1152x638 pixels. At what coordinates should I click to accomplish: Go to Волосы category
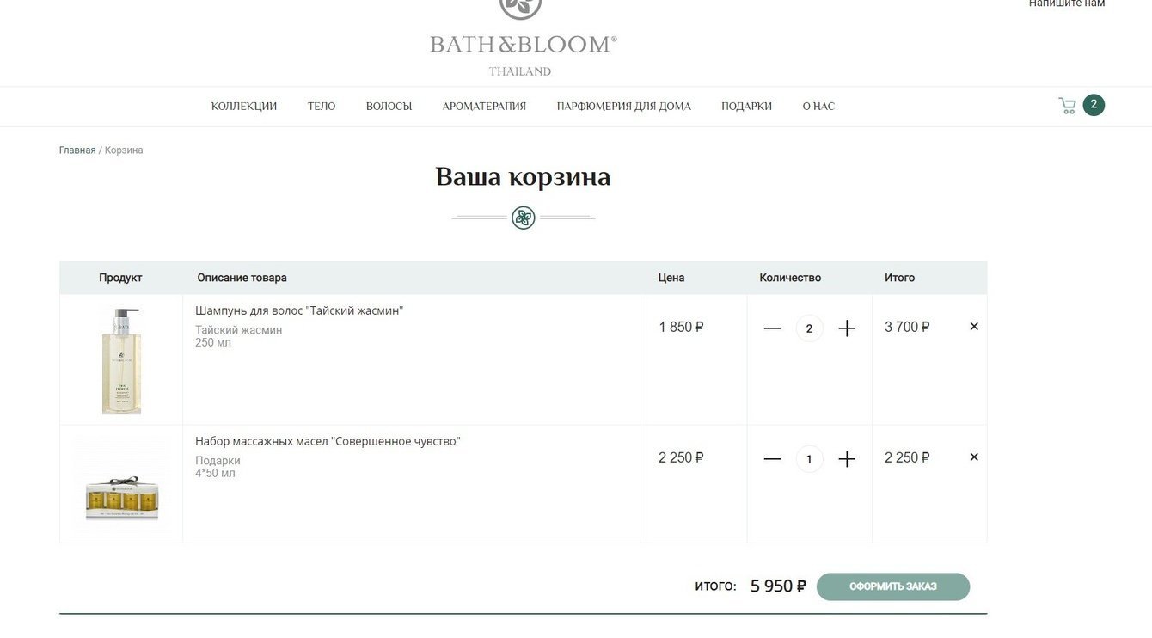pos(389,107)
